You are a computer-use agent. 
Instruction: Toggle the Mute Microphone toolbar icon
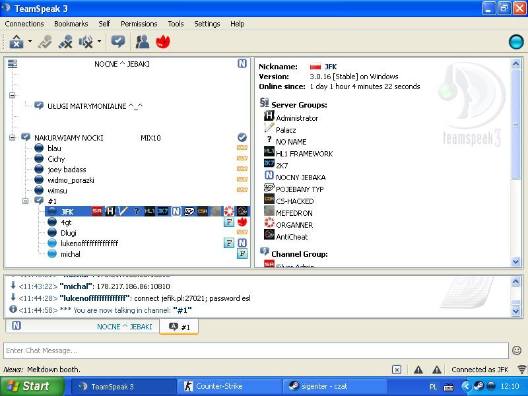coord(65,42)
